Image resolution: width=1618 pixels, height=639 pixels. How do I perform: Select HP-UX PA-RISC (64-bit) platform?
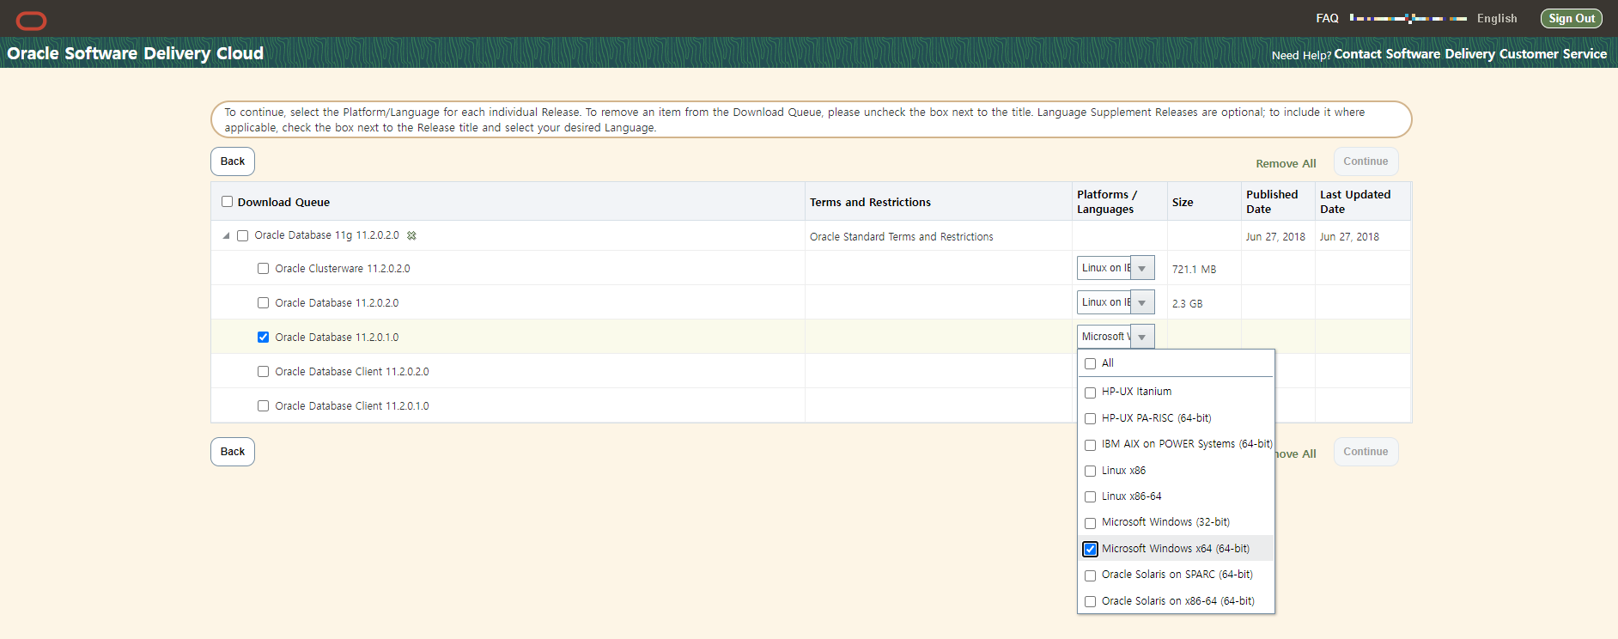(1091, 419)
